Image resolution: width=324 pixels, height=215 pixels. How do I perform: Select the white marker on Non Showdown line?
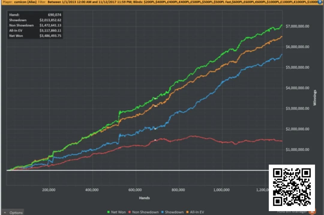point(155,140)
